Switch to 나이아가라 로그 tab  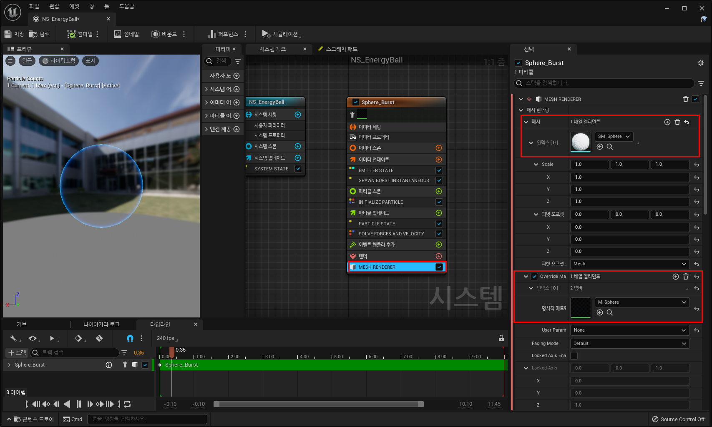101,325
